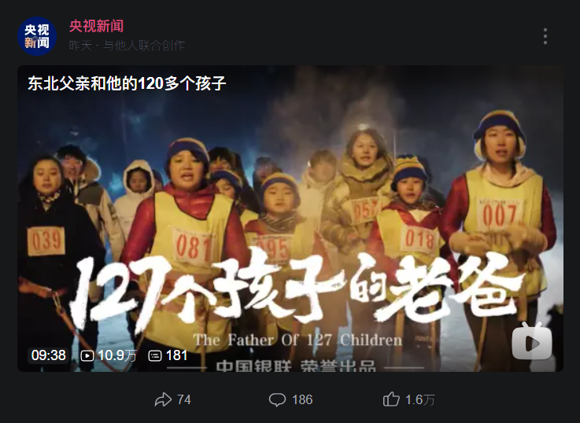The width and height of the screenshot is (580, 423).
Task: Click the 昨天 post time text
Action: (x=80, y=46)
